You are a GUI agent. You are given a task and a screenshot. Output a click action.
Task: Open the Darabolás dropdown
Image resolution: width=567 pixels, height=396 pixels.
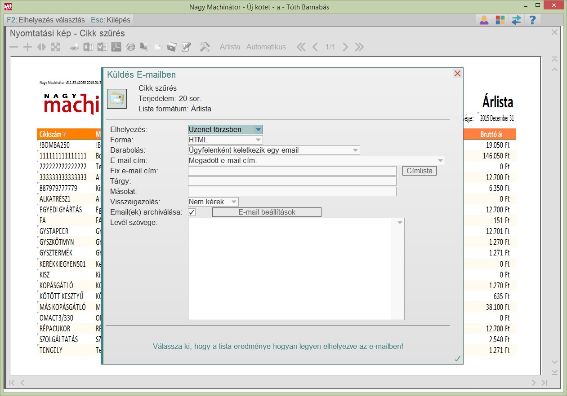(x=274, y=150)
